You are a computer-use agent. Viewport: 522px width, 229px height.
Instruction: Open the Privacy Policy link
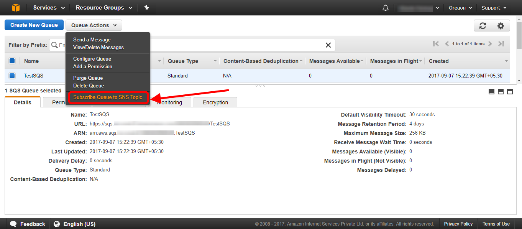(x=458, y=224)
